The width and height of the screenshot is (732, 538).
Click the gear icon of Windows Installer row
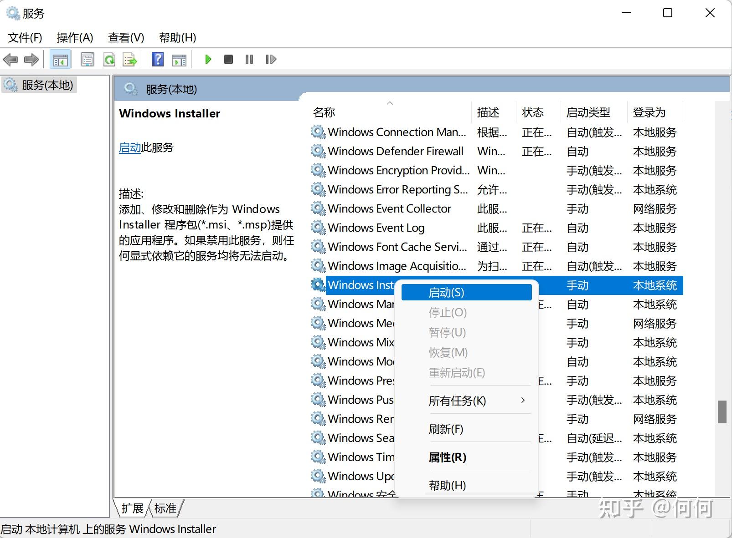click(x=318, y=285)
